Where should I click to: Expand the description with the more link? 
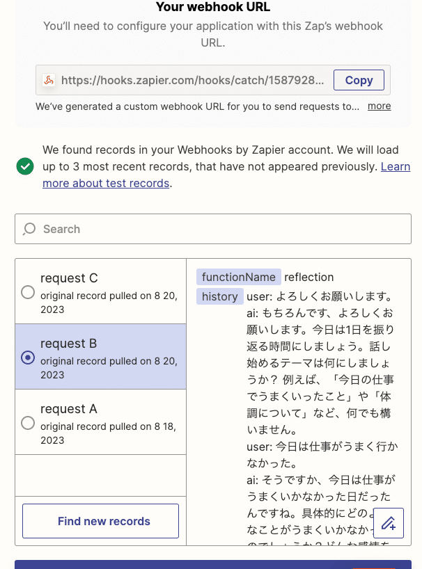(379, 106)
